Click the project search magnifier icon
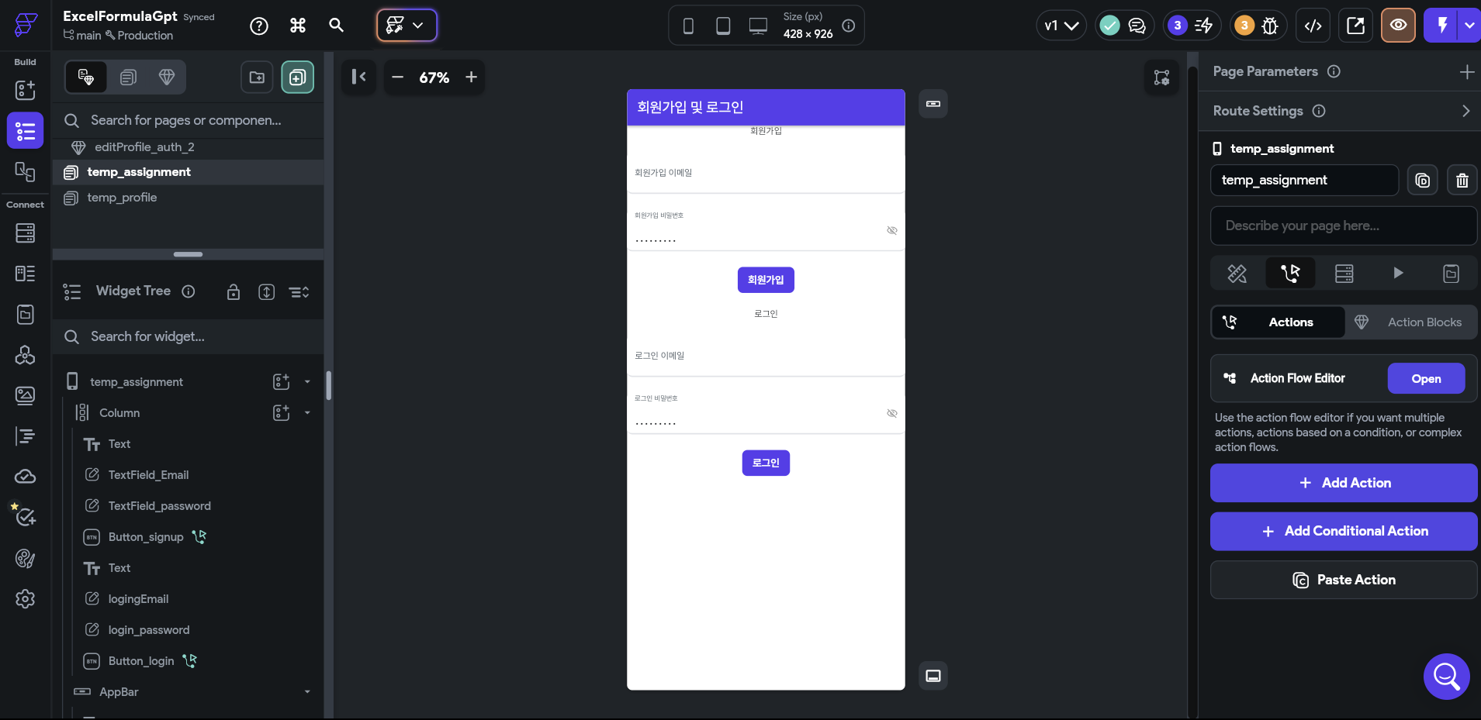Image resolution: width=1481 pixels, height=720 pixels. (x=336, y=26)
